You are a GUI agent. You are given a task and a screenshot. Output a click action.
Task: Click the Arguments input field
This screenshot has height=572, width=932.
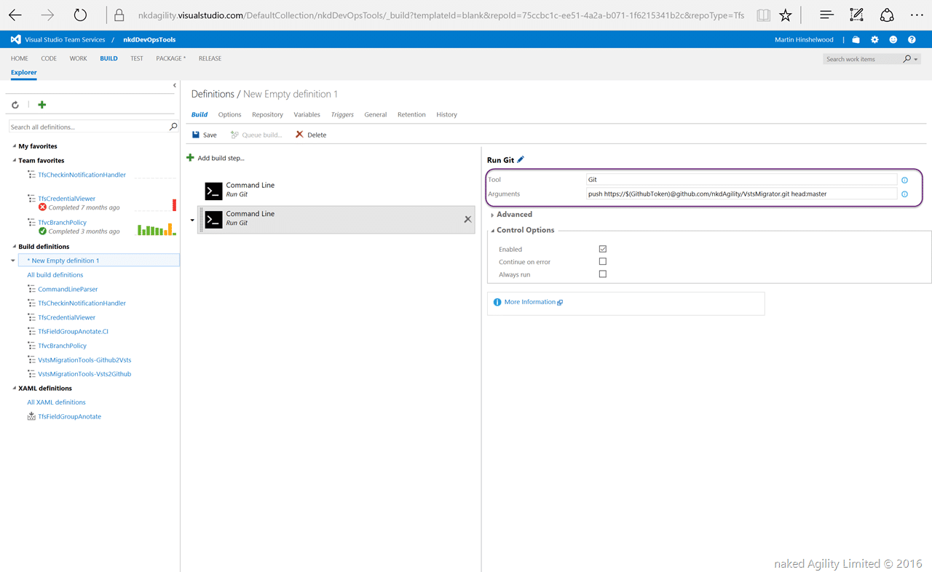(x=742, y=194)
